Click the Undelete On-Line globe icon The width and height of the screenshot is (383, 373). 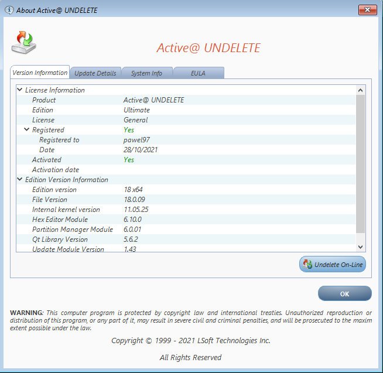point(307,264)
